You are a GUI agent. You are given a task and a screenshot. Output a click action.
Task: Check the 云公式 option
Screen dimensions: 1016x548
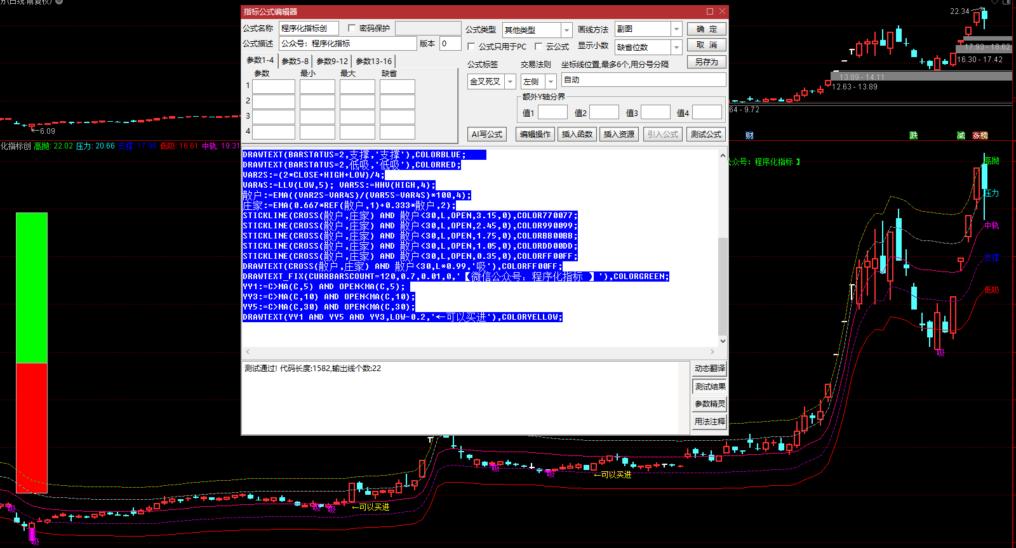tap(538, 46)
